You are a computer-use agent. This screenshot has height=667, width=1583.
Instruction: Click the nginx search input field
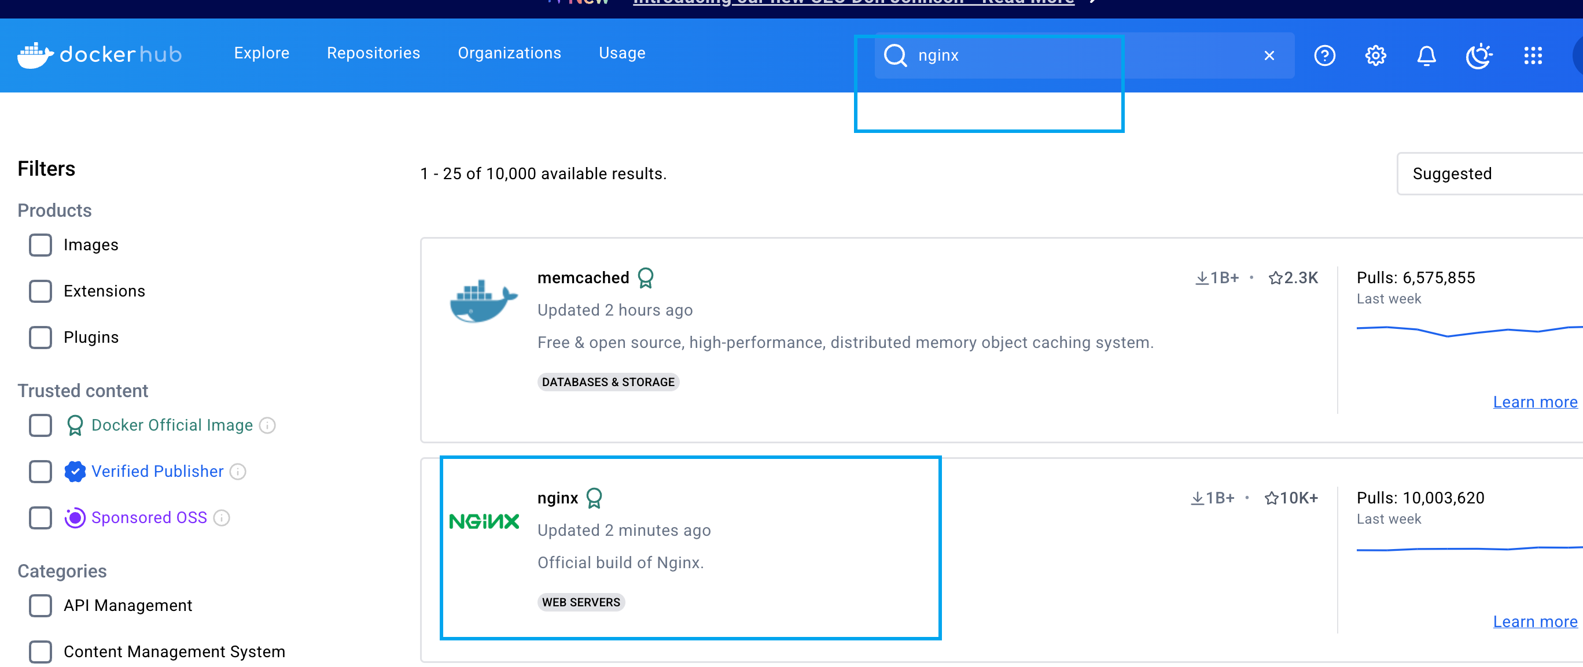point(1084,56)
